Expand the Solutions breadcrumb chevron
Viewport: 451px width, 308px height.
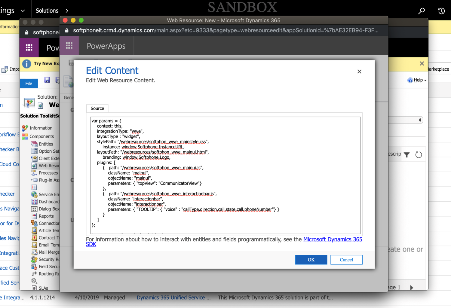click(67, 11)
